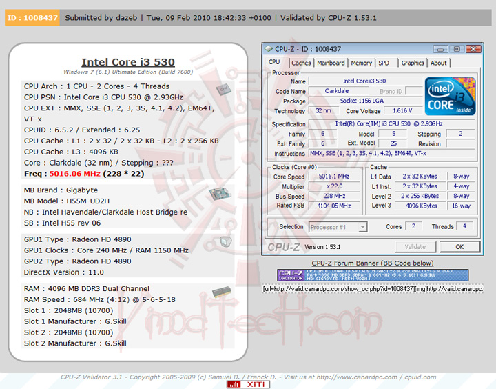Viewport: 496px width, 389px height.
Task: Click CPU-Z Forum Banner (BB Code below) link
Action: pyautogui.click(x=373, y=263)
